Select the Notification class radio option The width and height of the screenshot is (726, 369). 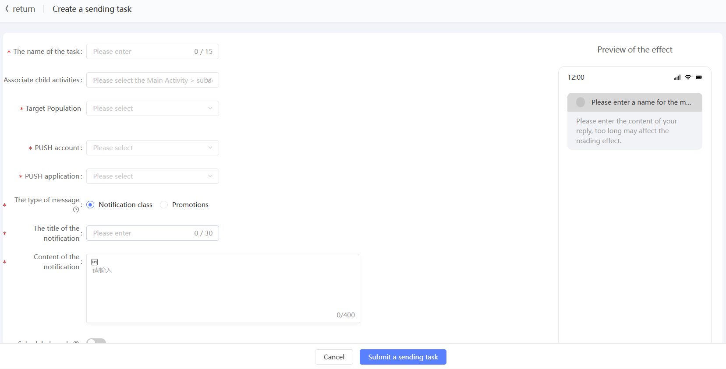90,205
